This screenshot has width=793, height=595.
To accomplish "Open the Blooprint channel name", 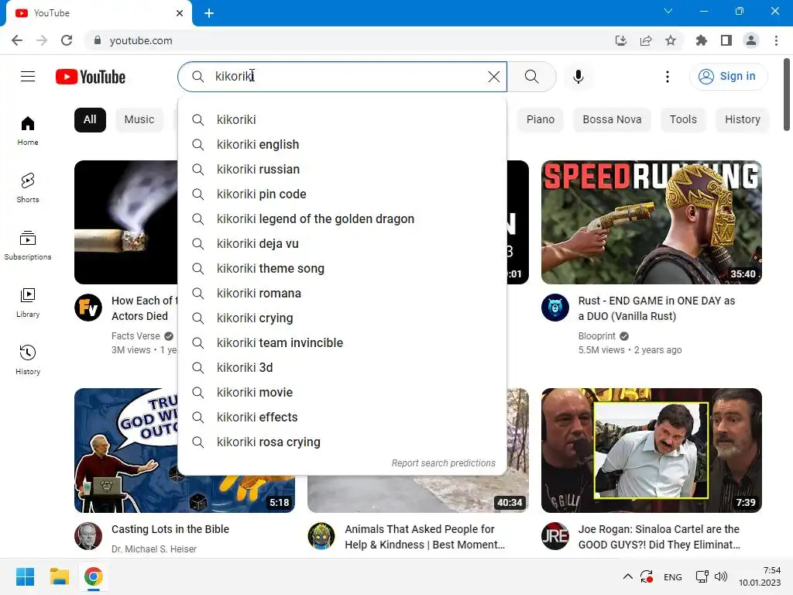I will 597,336.
